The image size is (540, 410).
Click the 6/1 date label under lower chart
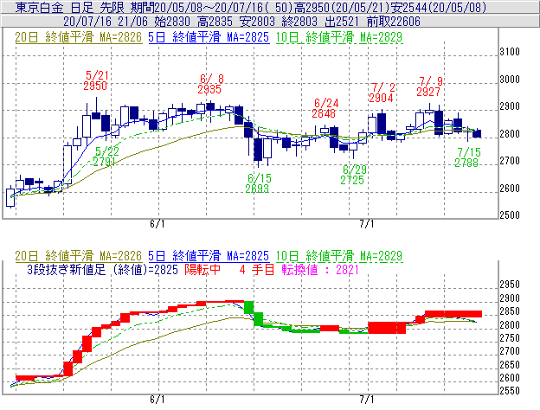point(157,400)
